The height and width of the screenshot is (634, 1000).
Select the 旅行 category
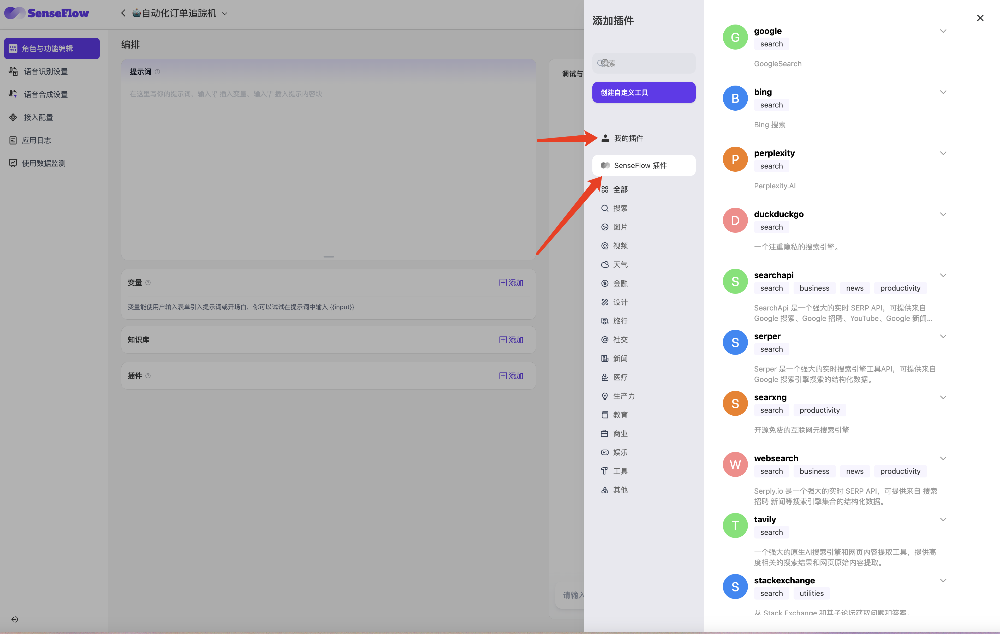(x=614, y=321)
